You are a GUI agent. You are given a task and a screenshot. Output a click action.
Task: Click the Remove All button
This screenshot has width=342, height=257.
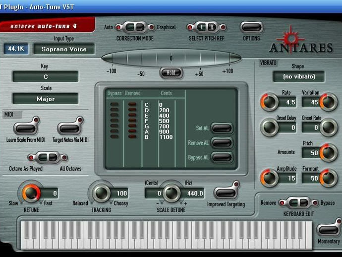(222, 143)
